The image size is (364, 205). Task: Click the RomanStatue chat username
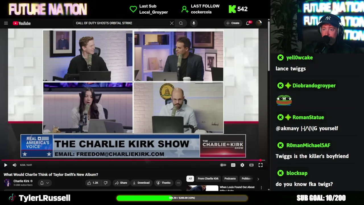[x=308, y=117]
